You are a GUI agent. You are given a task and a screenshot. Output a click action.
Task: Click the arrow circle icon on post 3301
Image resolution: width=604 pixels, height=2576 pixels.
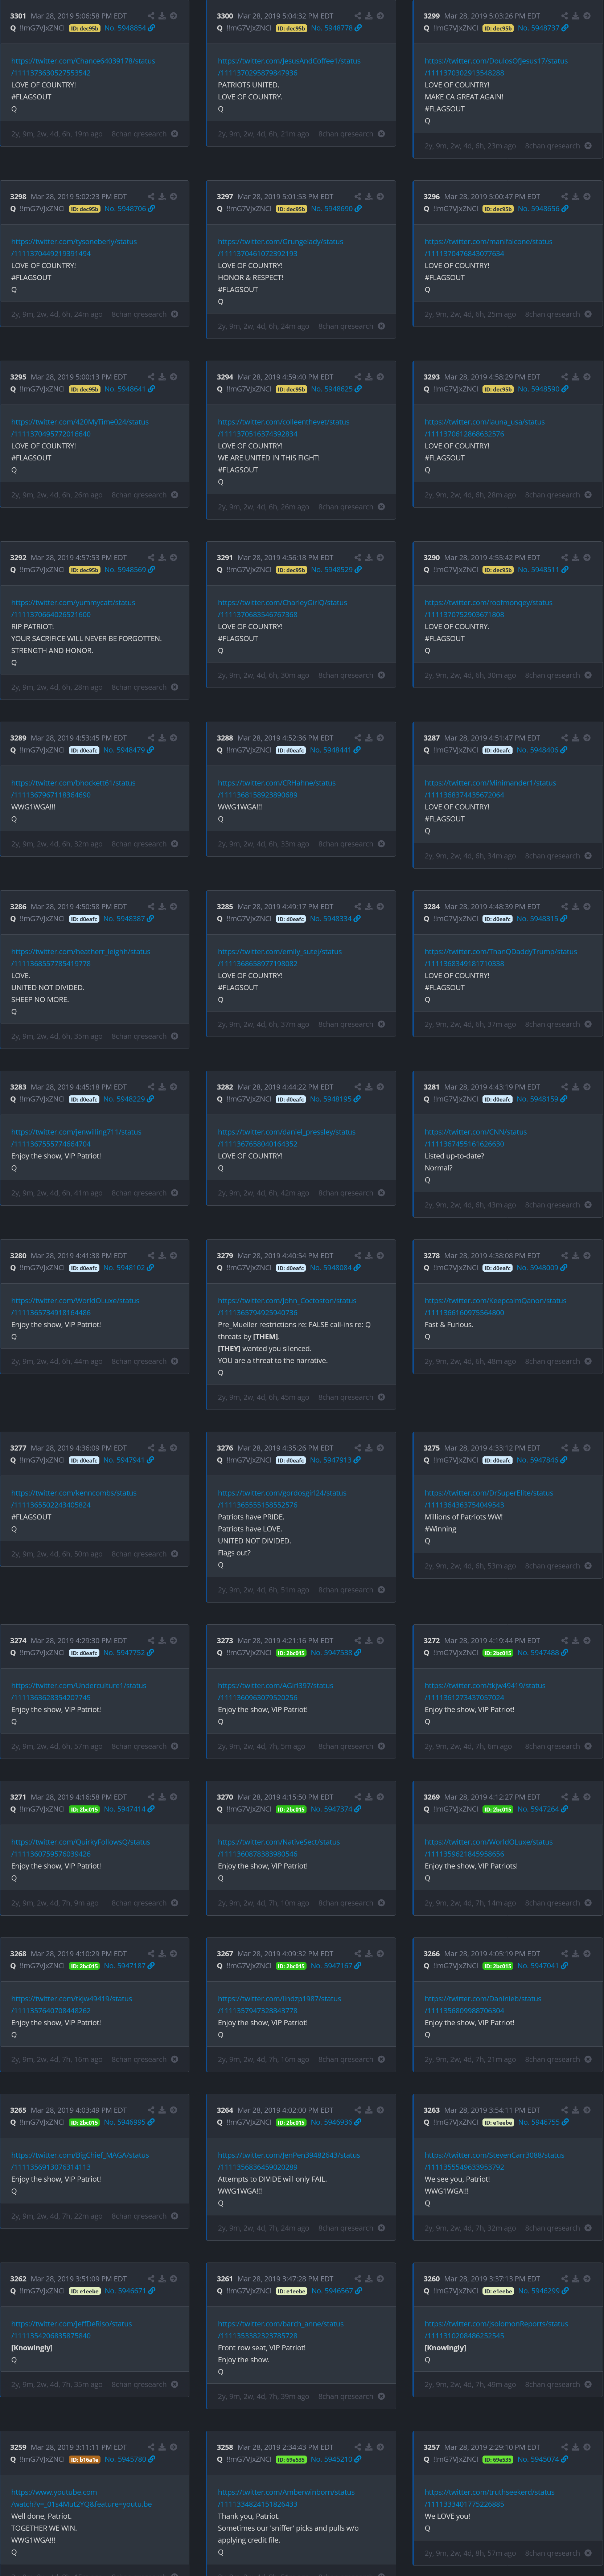tap(173, 16)
